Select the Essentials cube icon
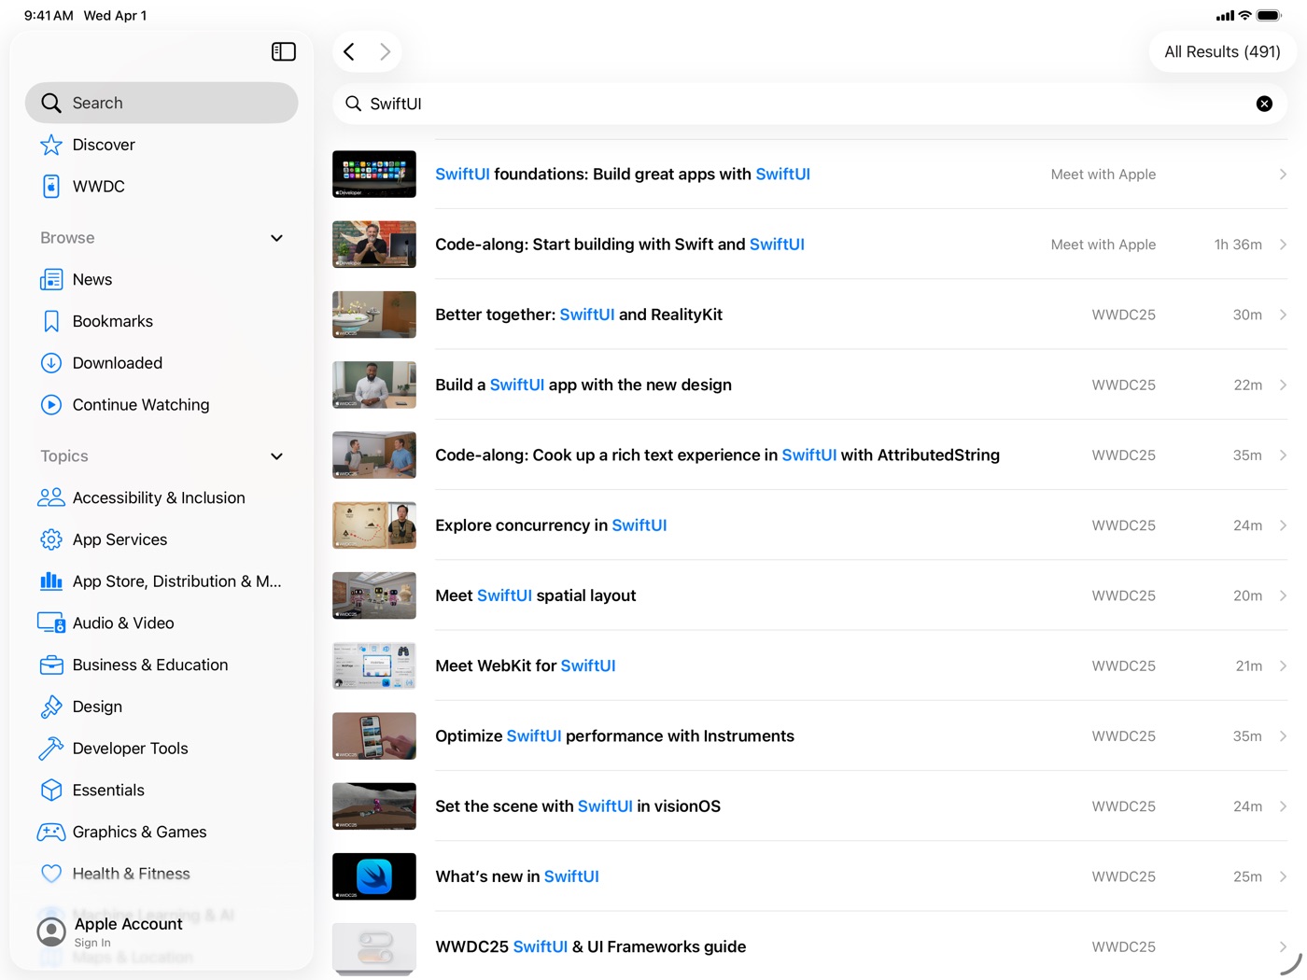 [51, 791]
